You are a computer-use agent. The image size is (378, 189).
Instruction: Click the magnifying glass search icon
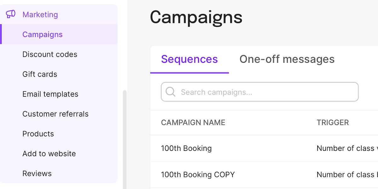(x=170, y=92)
